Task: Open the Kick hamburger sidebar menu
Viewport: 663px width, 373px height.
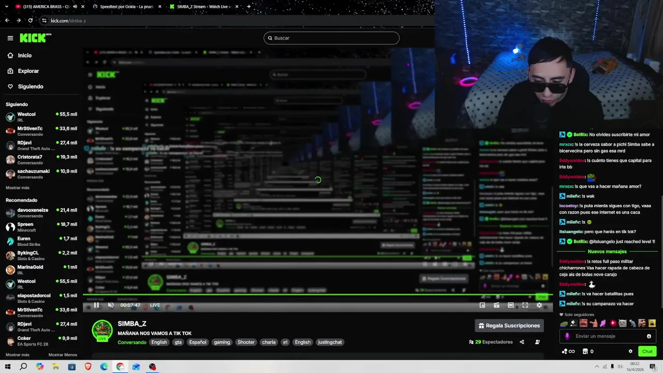Action: [10, 38]
